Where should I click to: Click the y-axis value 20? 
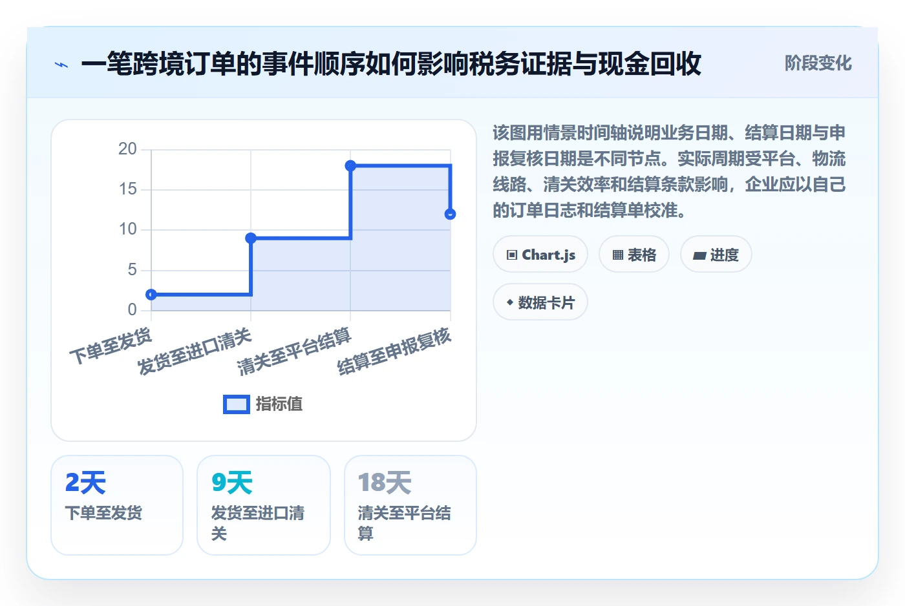coord(127,149)
